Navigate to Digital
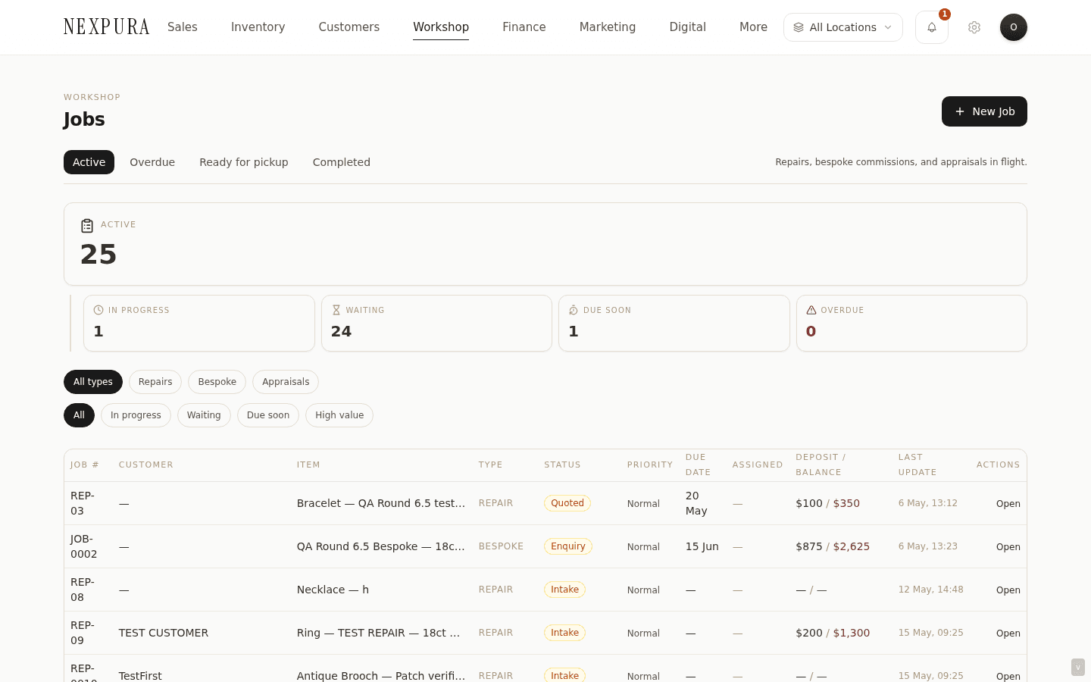The width and height of the screenshot is (1091, 682). 688,27
